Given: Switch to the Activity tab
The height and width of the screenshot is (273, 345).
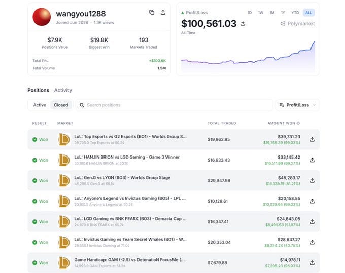Looking at the screenshot, I should [x=63, y=90].
